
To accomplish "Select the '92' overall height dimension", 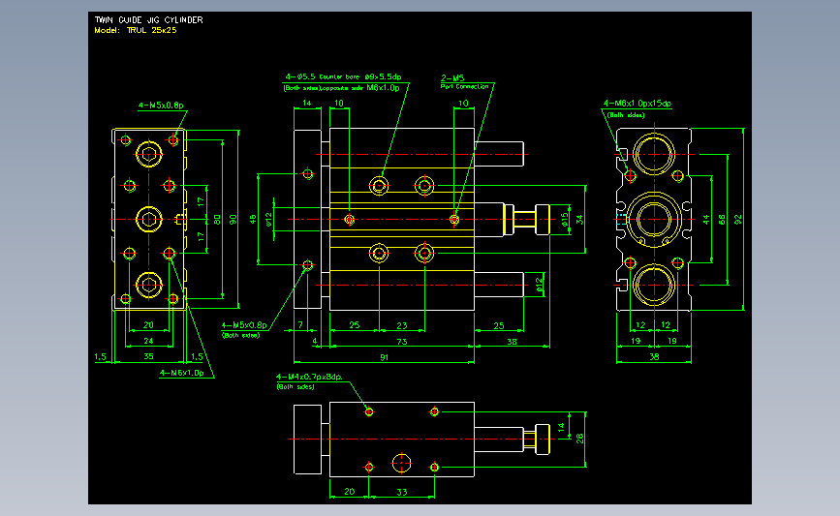I will [x=737, y=220].
